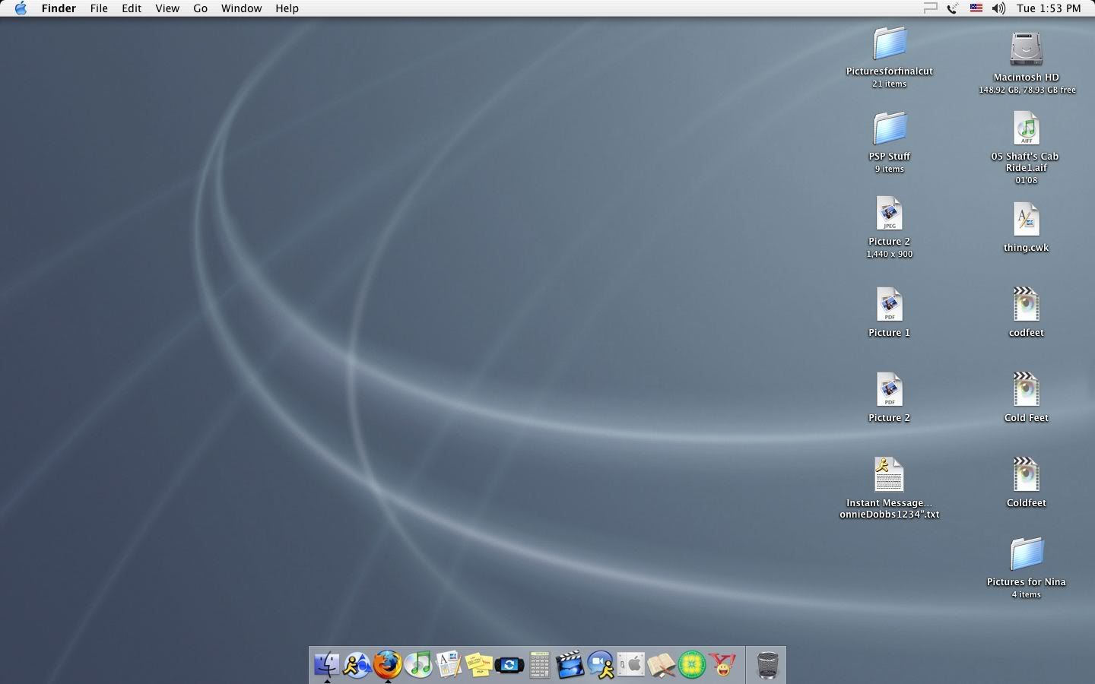The width and height of the screenshot is (1095, 684).
Task: Open the File menu
Action: point(99,8)
